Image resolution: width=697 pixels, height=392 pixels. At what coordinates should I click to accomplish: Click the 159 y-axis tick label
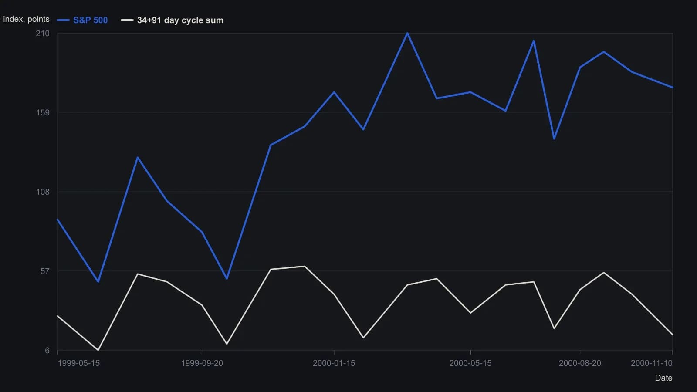pos(43,113)
